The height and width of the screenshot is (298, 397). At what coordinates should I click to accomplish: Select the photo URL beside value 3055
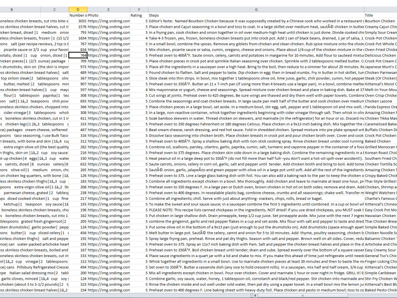click(x=109, y=21)
